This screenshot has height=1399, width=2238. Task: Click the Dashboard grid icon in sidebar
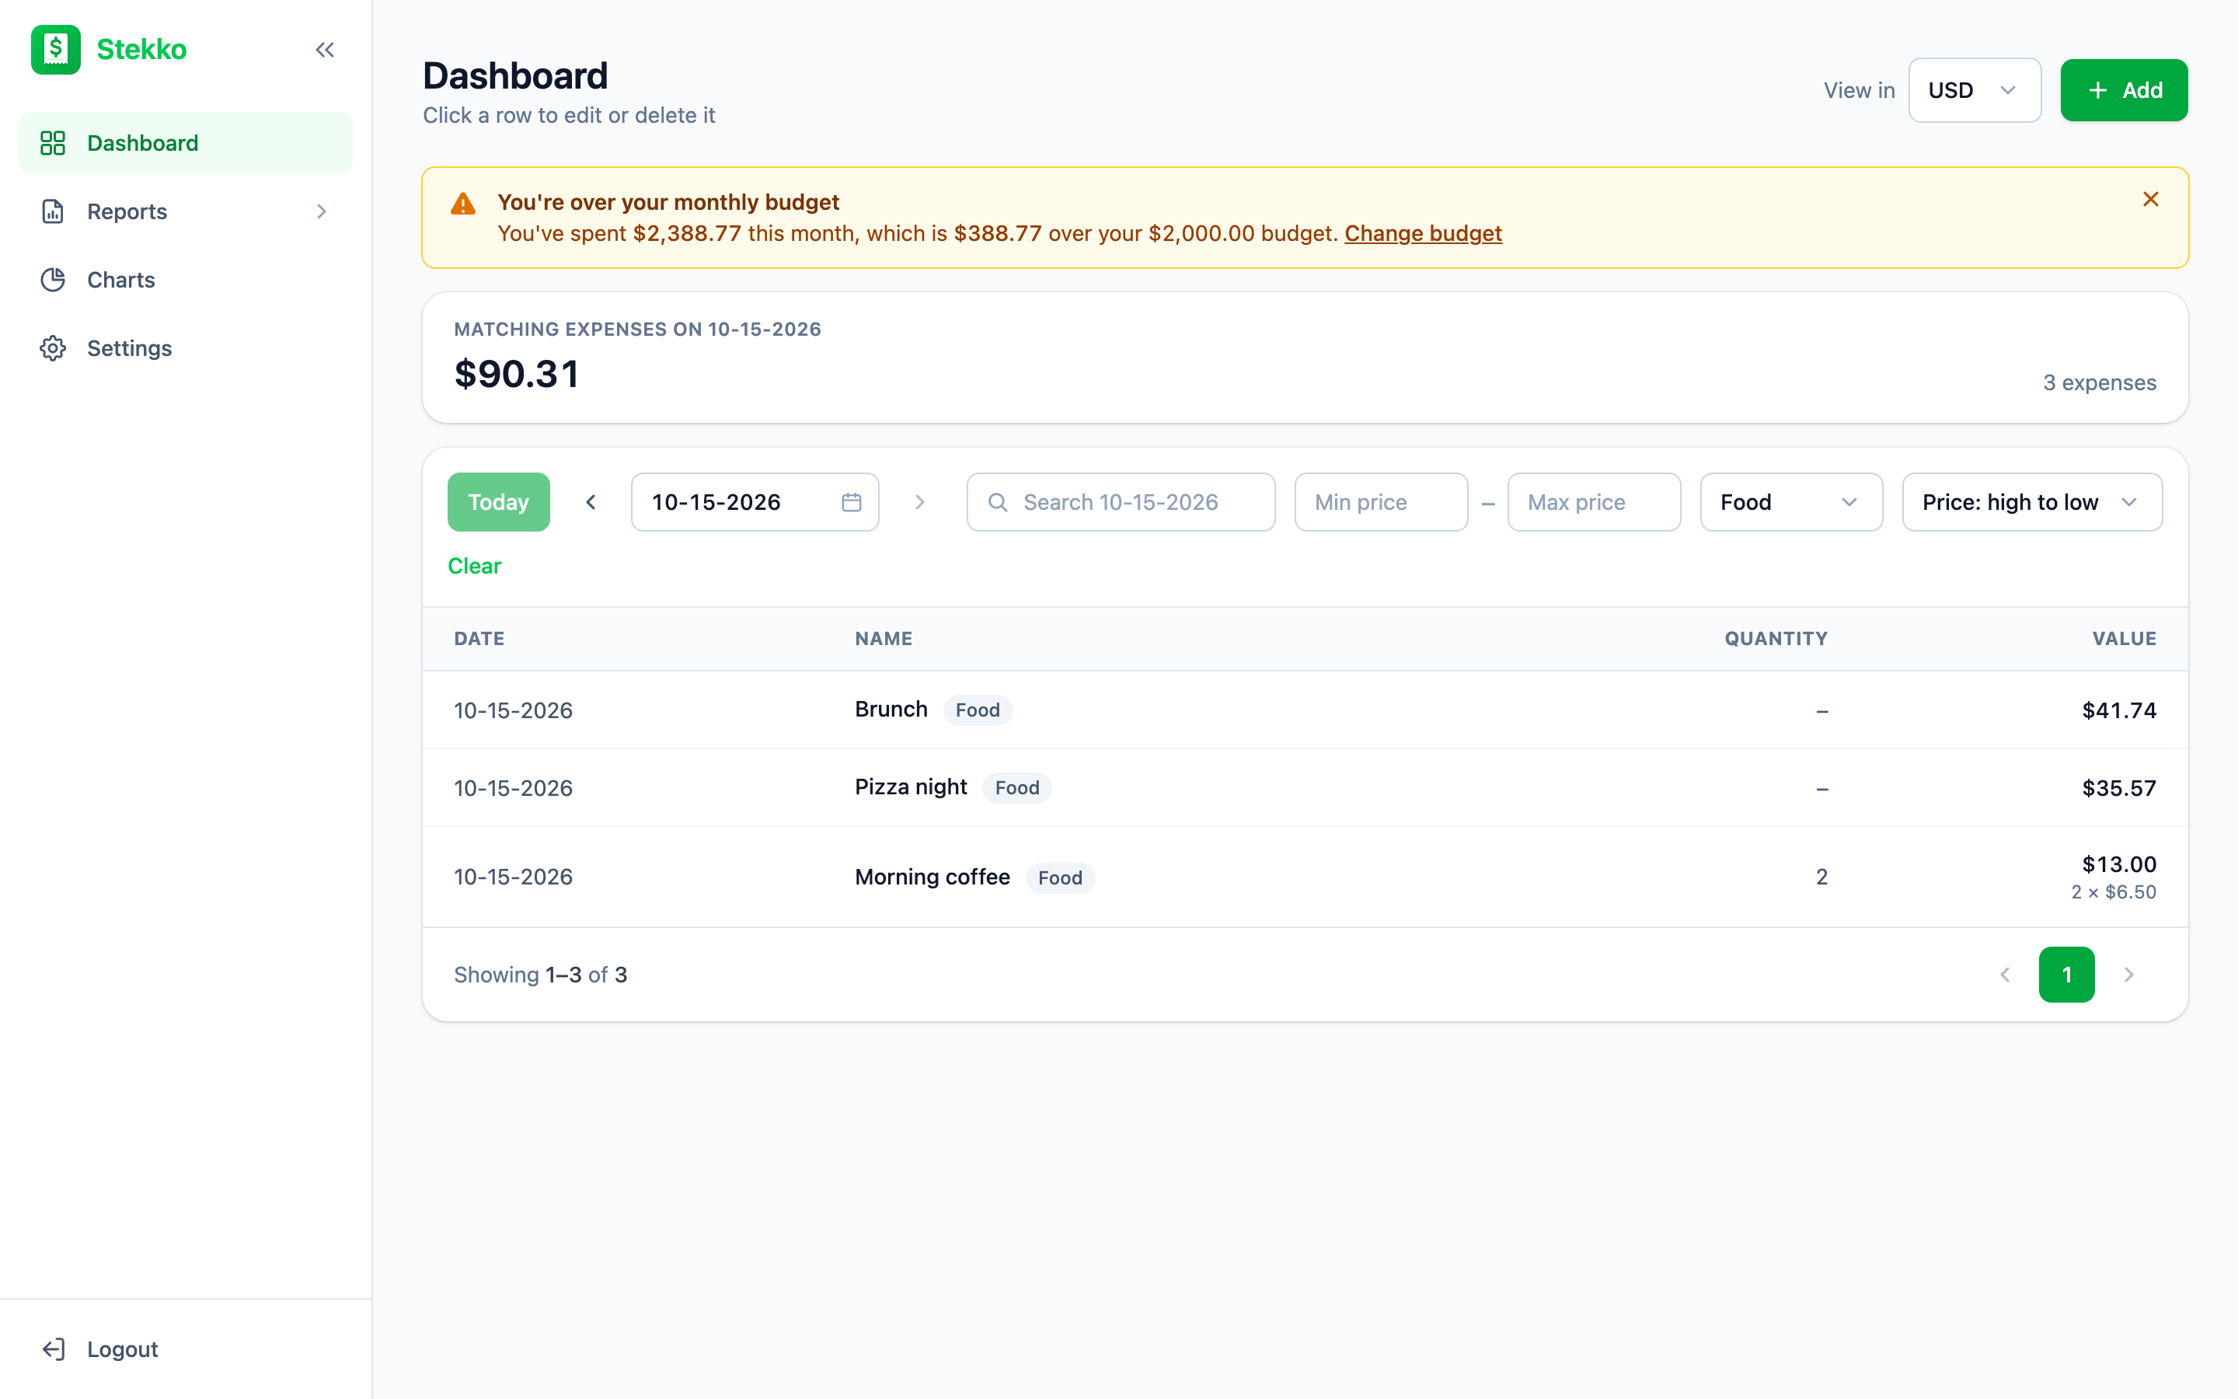53,142
